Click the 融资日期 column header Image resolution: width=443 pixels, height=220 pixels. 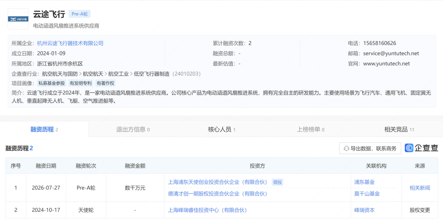[46, 166]
